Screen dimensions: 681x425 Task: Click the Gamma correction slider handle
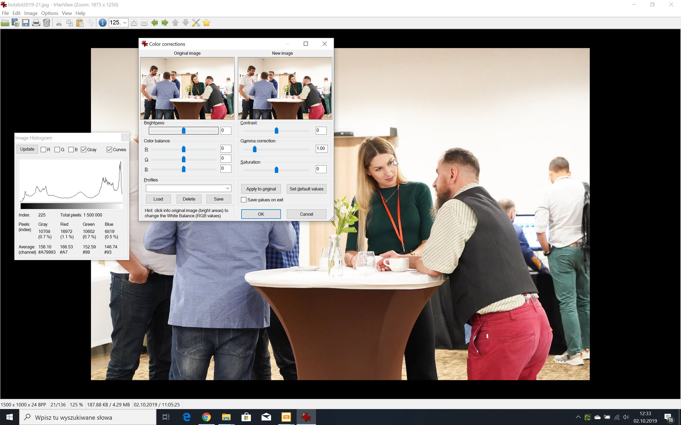[254, 149]
